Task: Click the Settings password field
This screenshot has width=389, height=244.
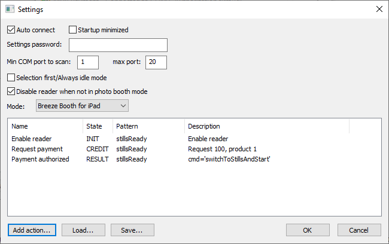Action: point(118,45)
